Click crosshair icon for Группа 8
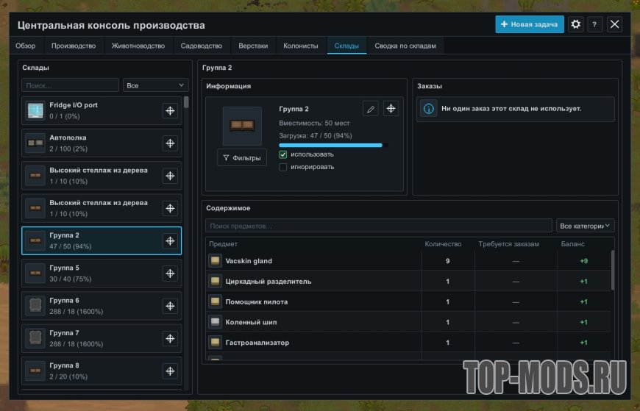 170,371
